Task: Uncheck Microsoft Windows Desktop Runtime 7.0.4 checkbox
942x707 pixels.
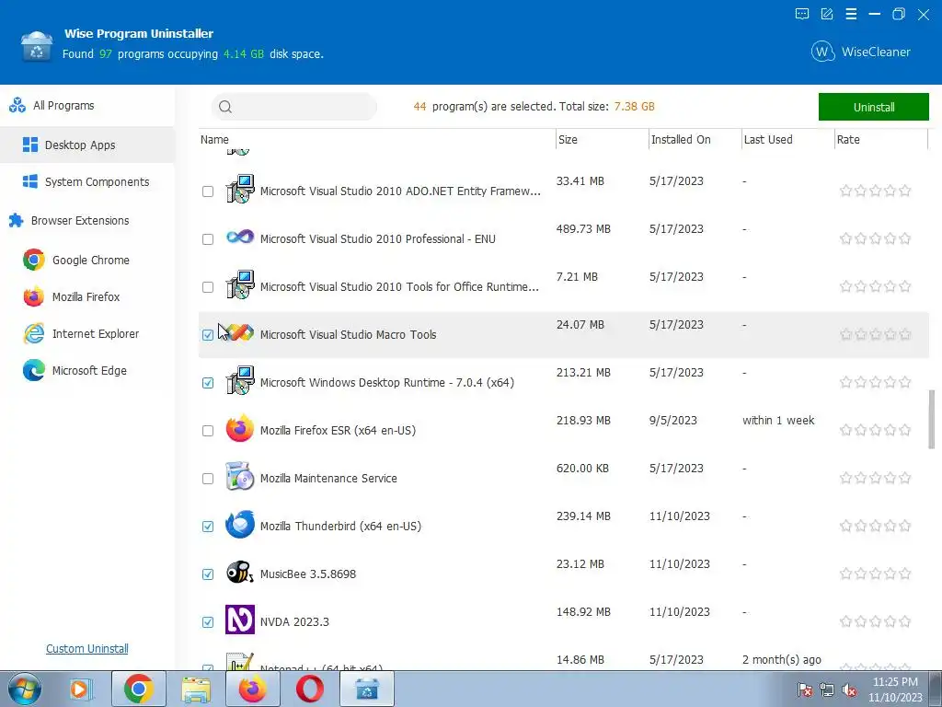Action: tap(208, 383)
